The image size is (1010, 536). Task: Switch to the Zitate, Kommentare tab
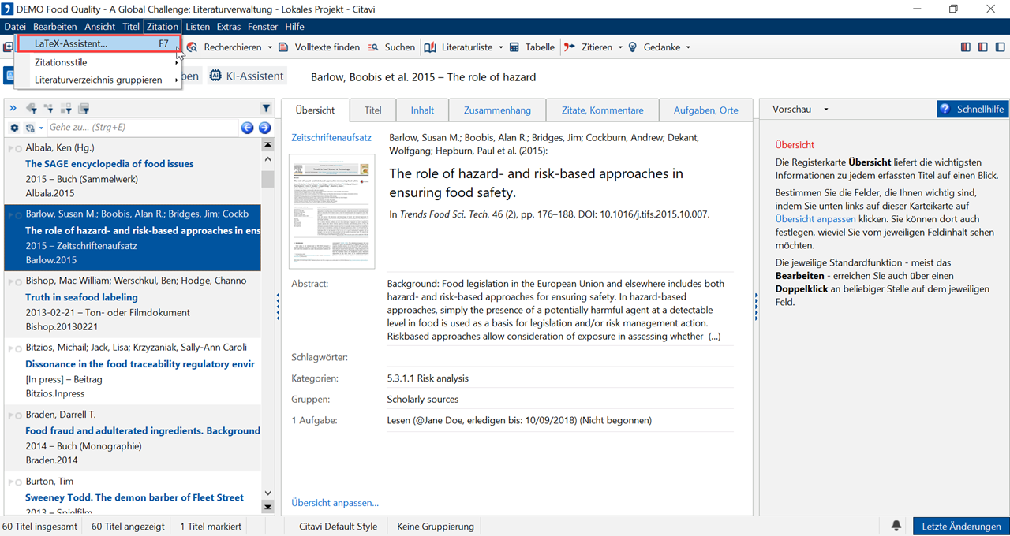[602, 110]
